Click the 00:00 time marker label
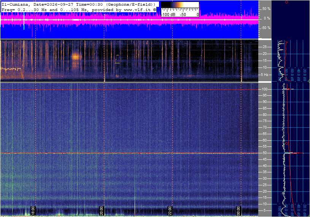 pos(238,211)
